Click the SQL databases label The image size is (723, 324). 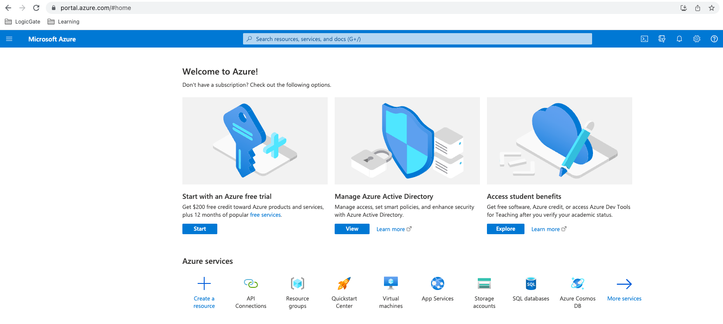pos(531,299)
